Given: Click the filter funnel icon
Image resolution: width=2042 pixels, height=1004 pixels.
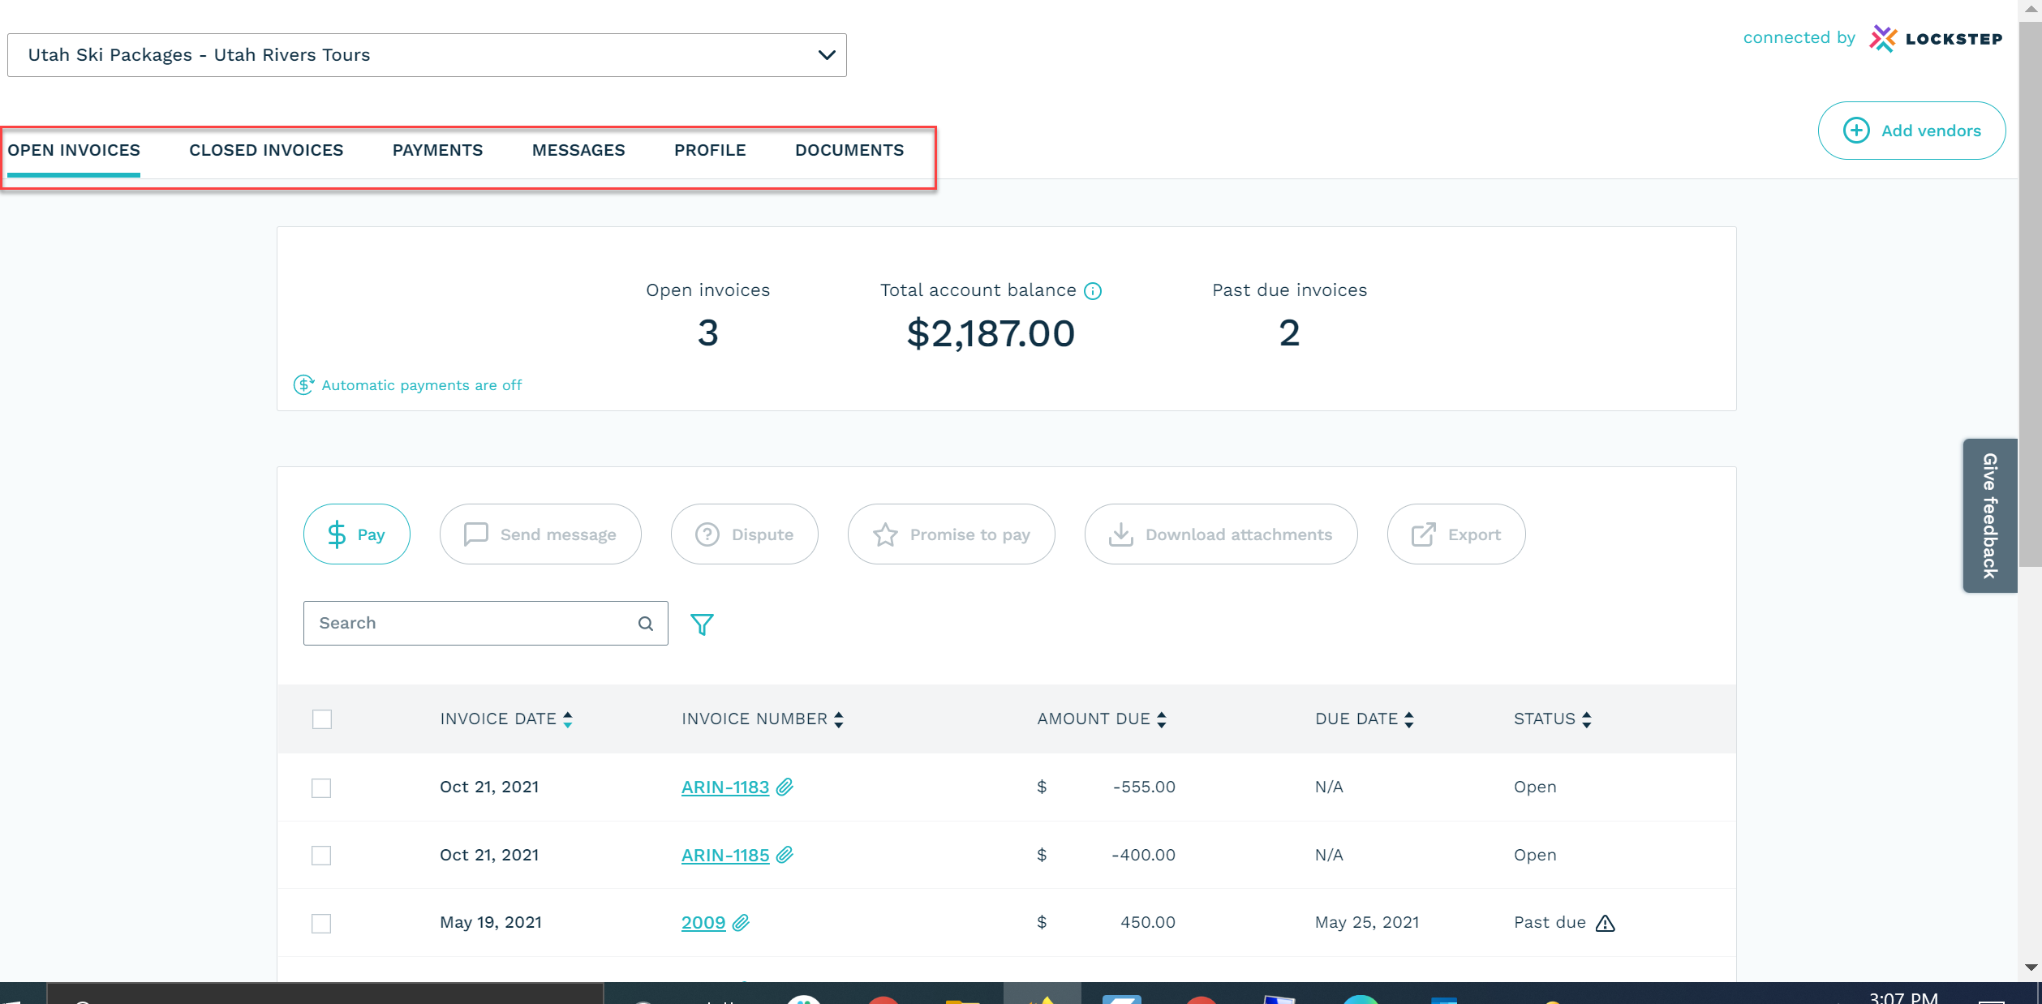Looking at the screenshot, I should click(702, 624).
